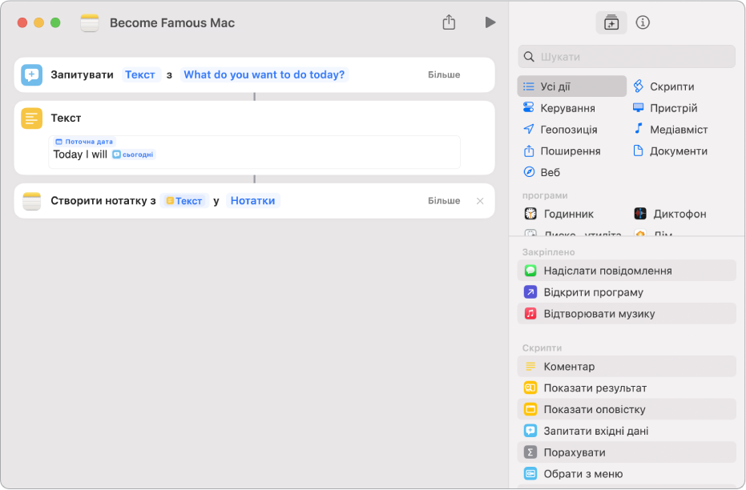Click the Текст variable in Створити нотатку

pyautogui.click(x=184, y=200)
